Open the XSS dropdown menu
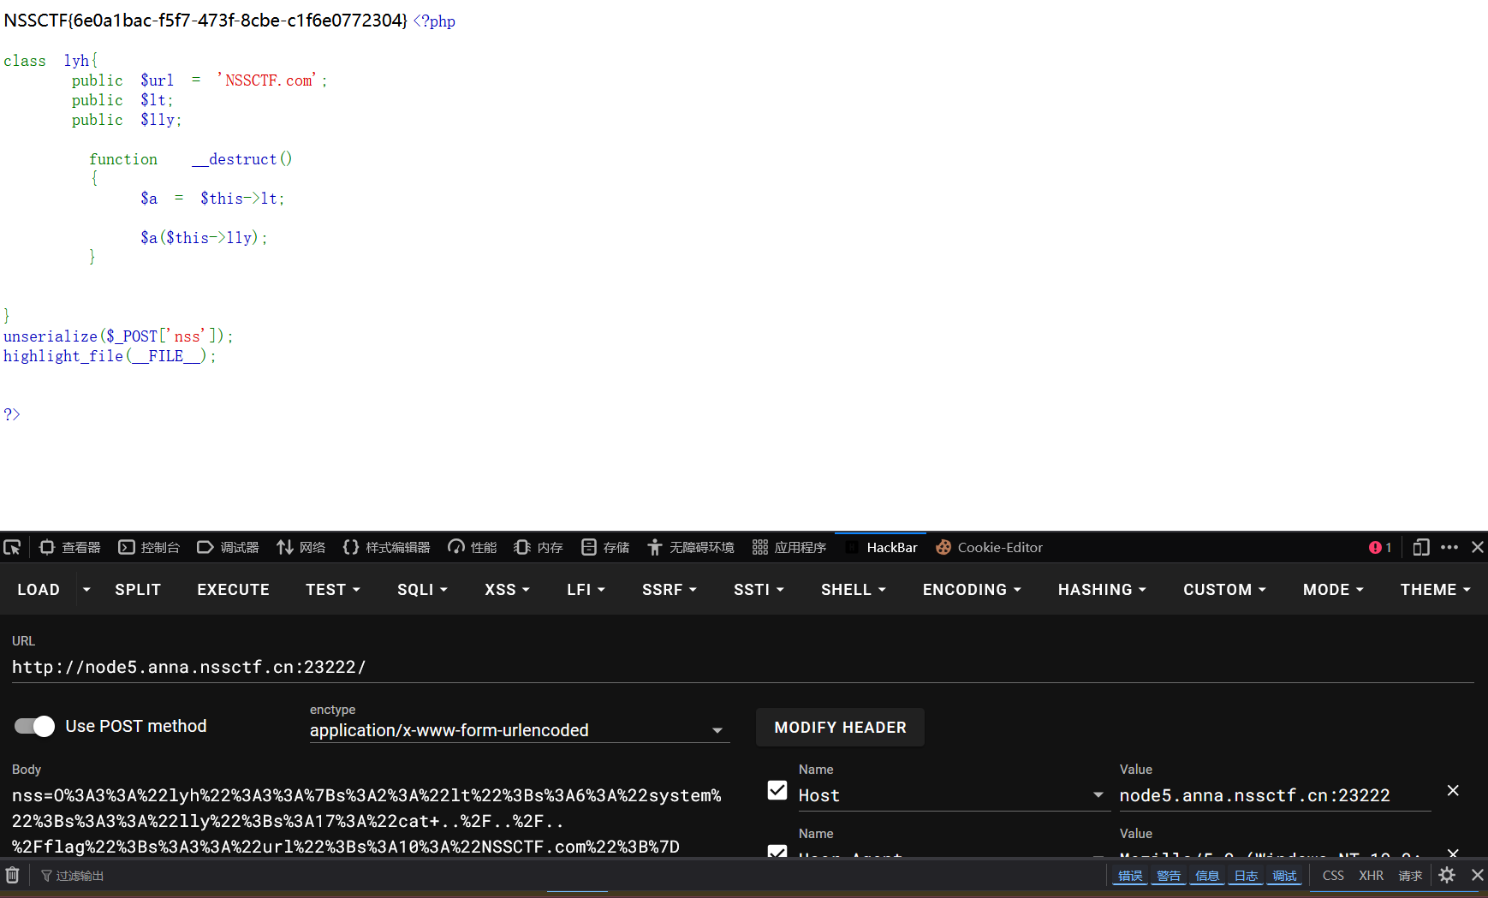1488x898 pixels. pyautogui.click(x=507, y=590)
